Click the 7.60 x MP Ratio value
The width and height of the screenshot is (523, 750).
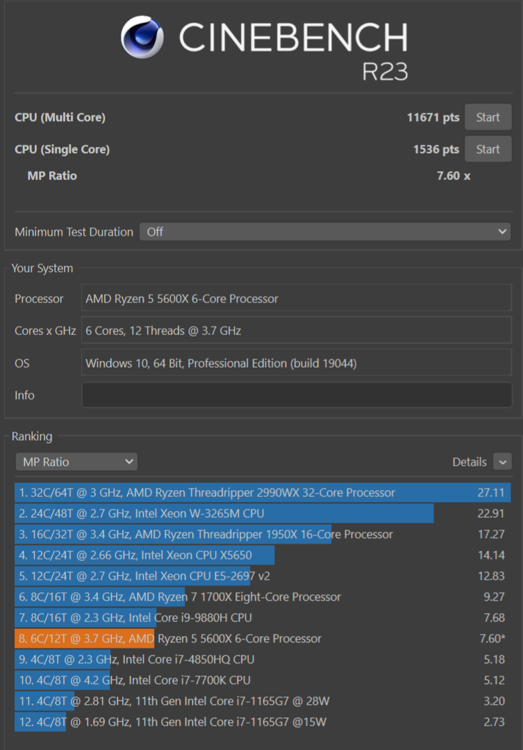coord(454,176)
